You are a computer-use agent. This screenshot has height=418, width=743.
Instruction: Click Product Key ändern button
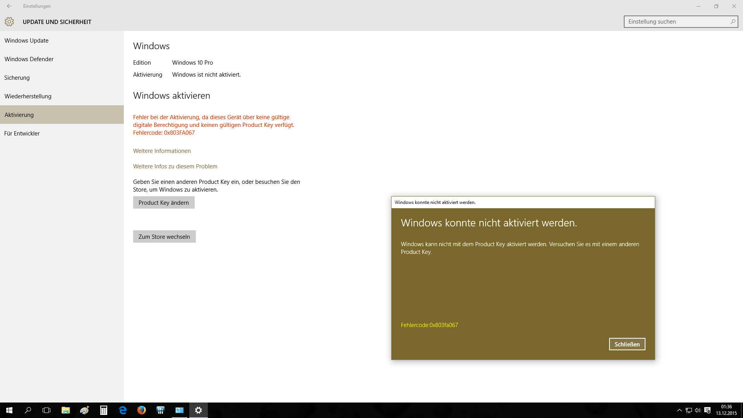tap(164, 203)
